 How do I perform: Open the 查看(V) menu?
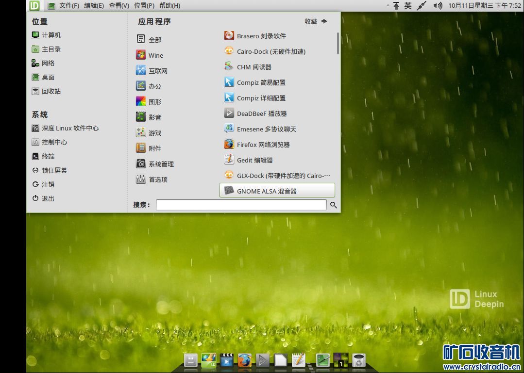click(119, 5)
